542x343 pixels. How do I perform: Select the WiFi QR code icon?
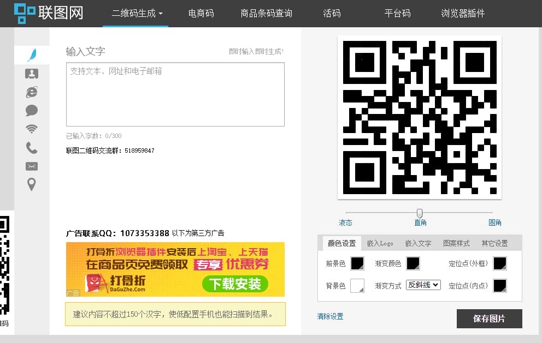(32, 129)
